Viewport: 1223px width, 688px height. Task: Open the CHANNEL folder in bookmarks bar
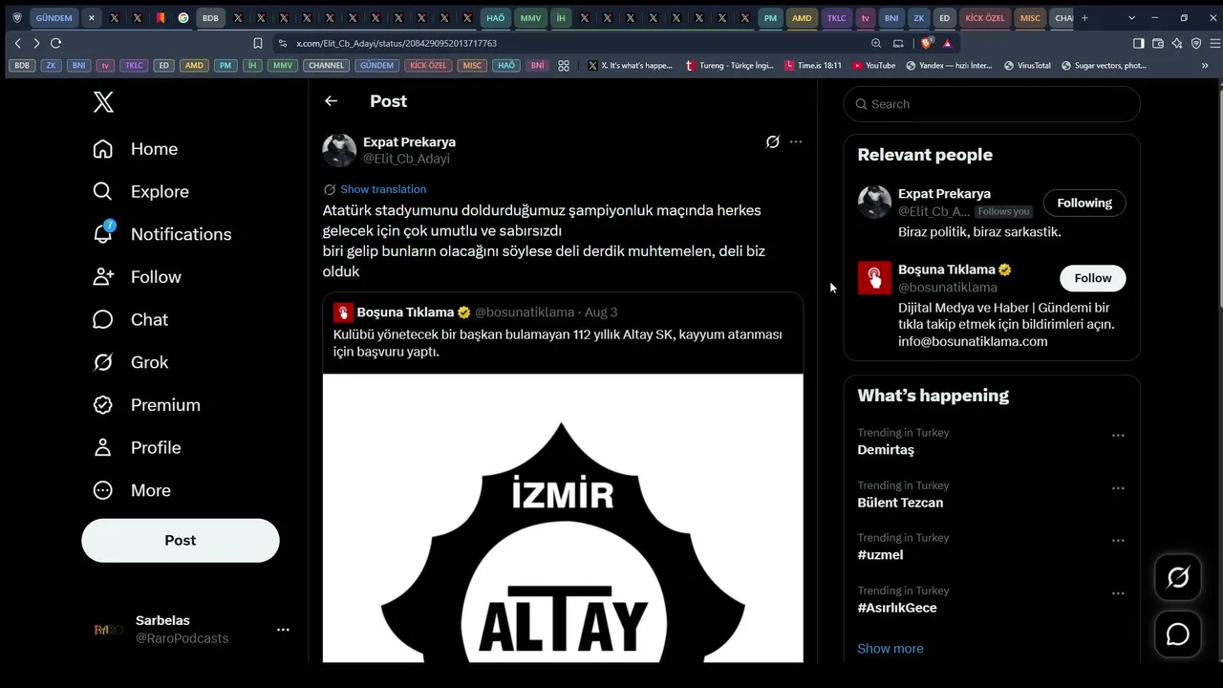coord(326,66)
